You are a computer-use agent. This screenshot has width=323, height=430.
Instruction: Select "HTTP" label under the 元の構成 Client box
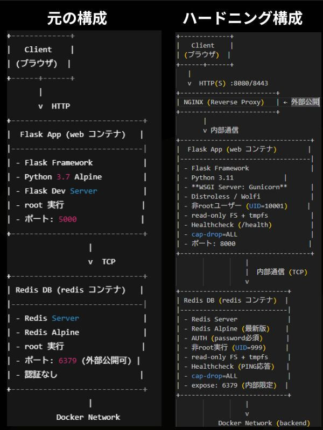pyautogui.click(x=61, y=106)
